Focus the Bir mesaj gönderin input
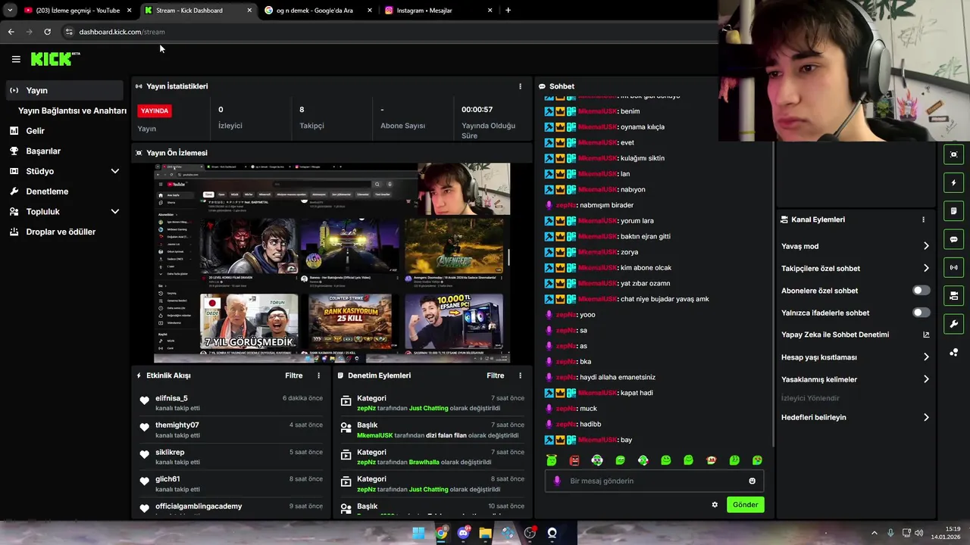The width and height of the screenshot is (970, 545). click(x=656, y=481)
